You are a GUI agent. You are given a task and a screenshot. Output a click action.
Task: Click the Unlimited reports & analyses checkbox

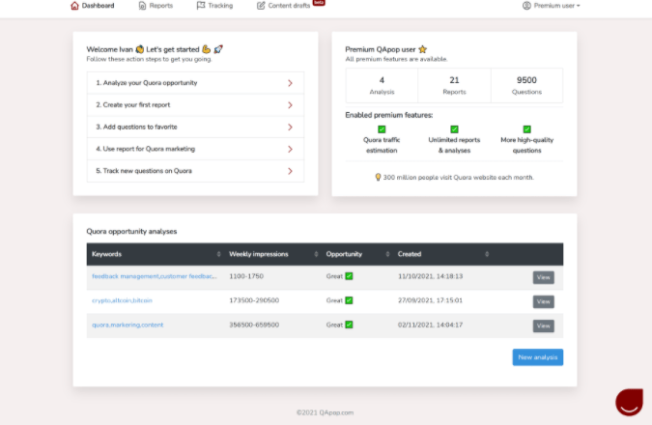(454, 128)
